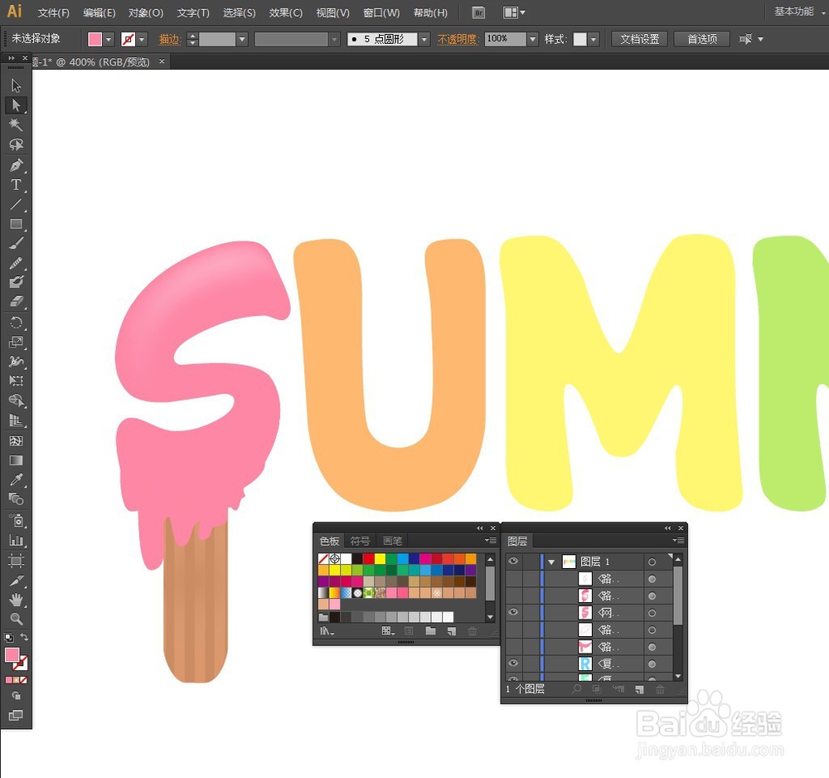The image size is (829, 778).
Task: Switch to the 符号 tab
Action: [x=360, y=541]
